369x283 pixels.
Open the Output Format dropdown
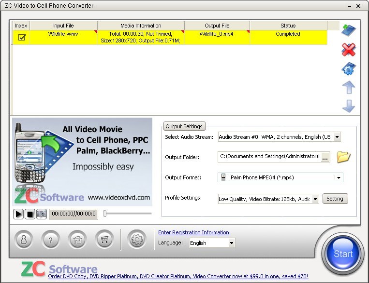[x=339, y=177]
